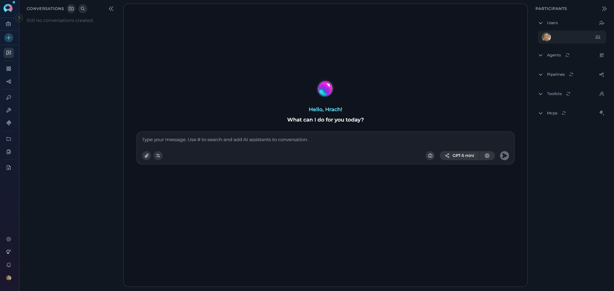Open the account menu via bottom avatar
This screenshot has width=614, height=291.
click(9, 278)
